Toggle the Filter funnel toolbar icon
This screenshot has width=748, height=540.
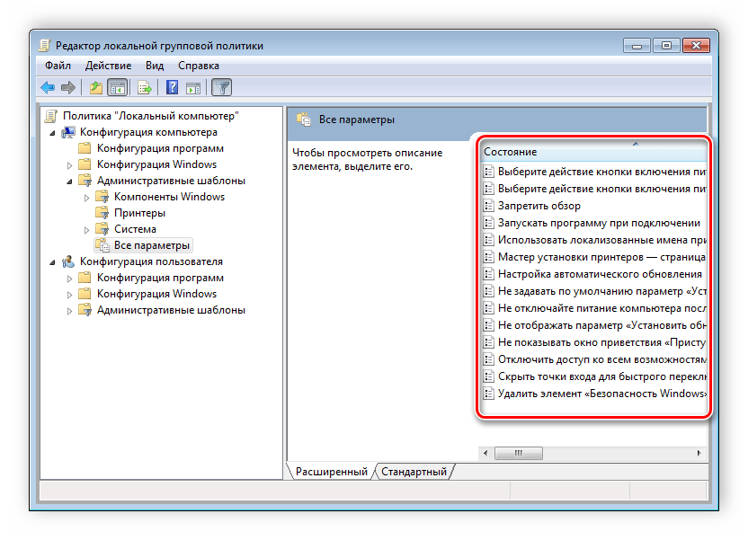[222, 88]
